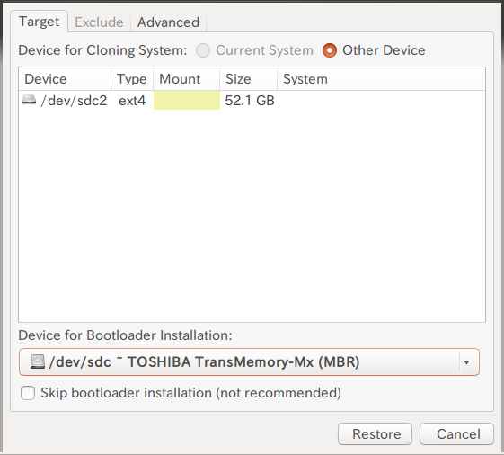Select the Target tab
Screen dimensions: 504x455
[x=40, y=22]
